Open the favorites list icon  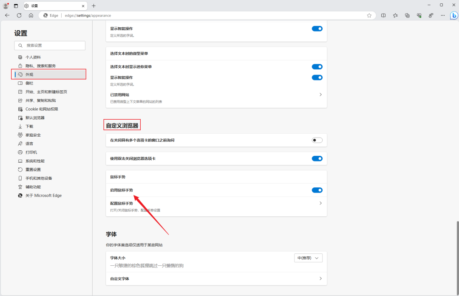(395, 16)
